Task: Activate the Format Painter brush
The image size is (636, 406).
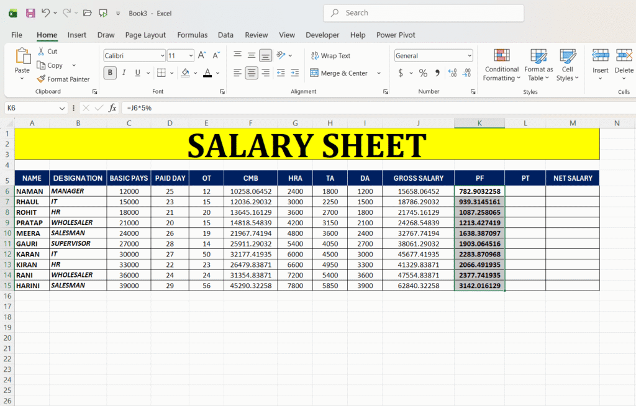Action: (63, 79)
